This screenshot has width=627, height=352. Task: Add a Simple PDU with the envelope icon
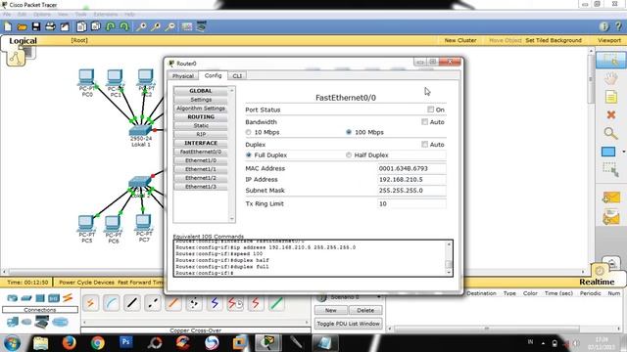click(610, 198)
